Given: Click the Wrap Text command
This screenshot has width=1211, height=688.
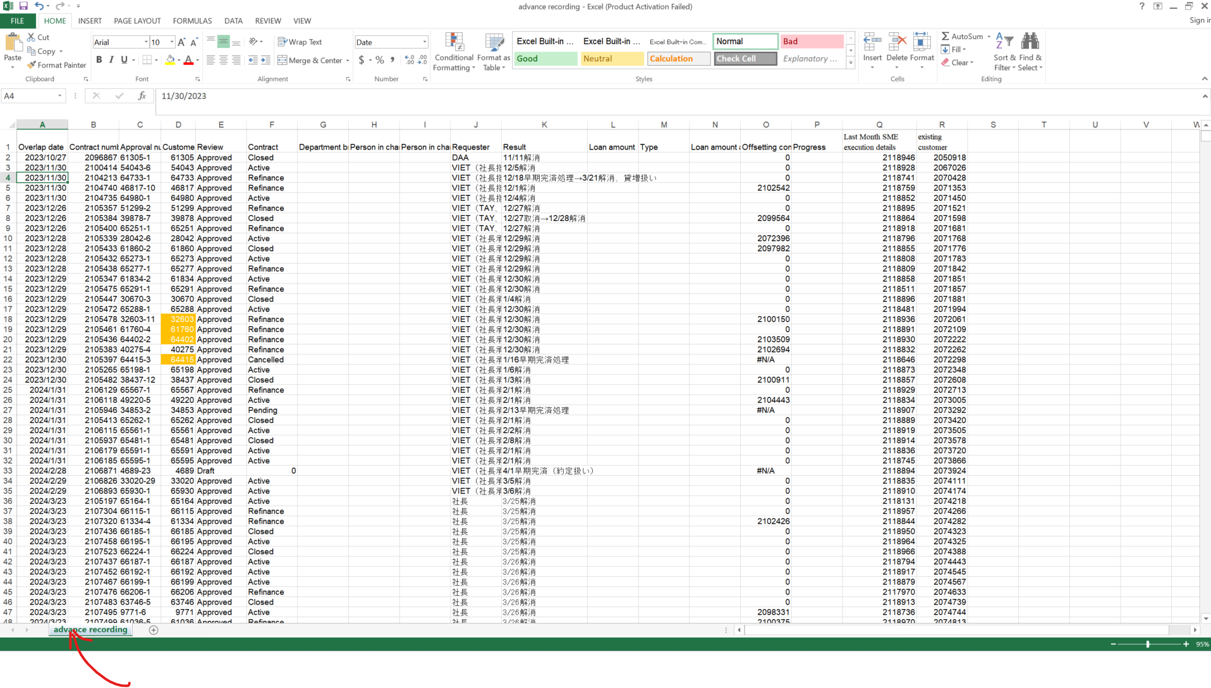Looking at the screenshot, I should point(300,42).
